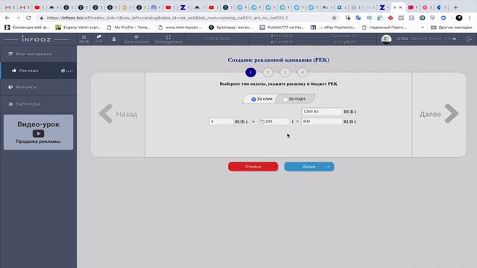This screenshot has height=268, width=477.
Task: Click the balance field showing 1269.84
Action: 321,112
